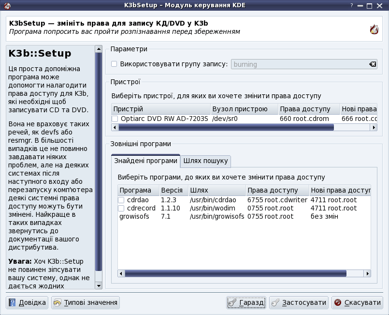389x315 pixels.
Task: Click the K3b flame icon in header
Action: click(x=374, y=30)
